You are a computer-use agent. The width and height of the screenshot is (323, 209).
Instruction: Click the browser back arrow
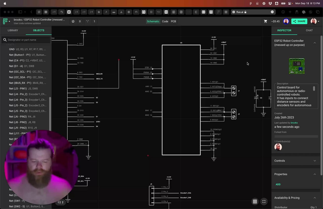[31, 12]
